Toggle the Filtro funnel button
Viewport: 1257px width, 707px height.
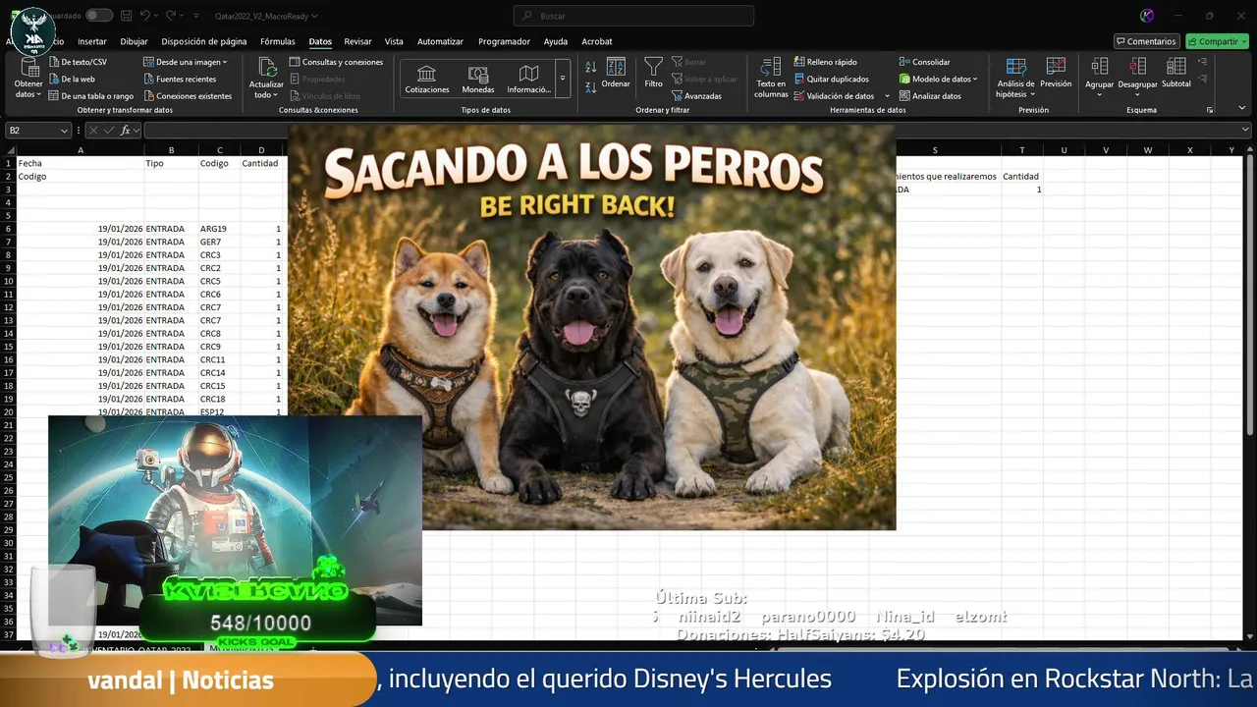point(653,74)
